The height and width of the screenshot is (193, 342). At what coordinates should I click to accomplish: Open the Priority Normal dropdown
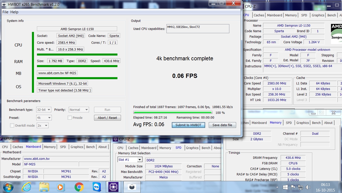click(x=79, y=110)
